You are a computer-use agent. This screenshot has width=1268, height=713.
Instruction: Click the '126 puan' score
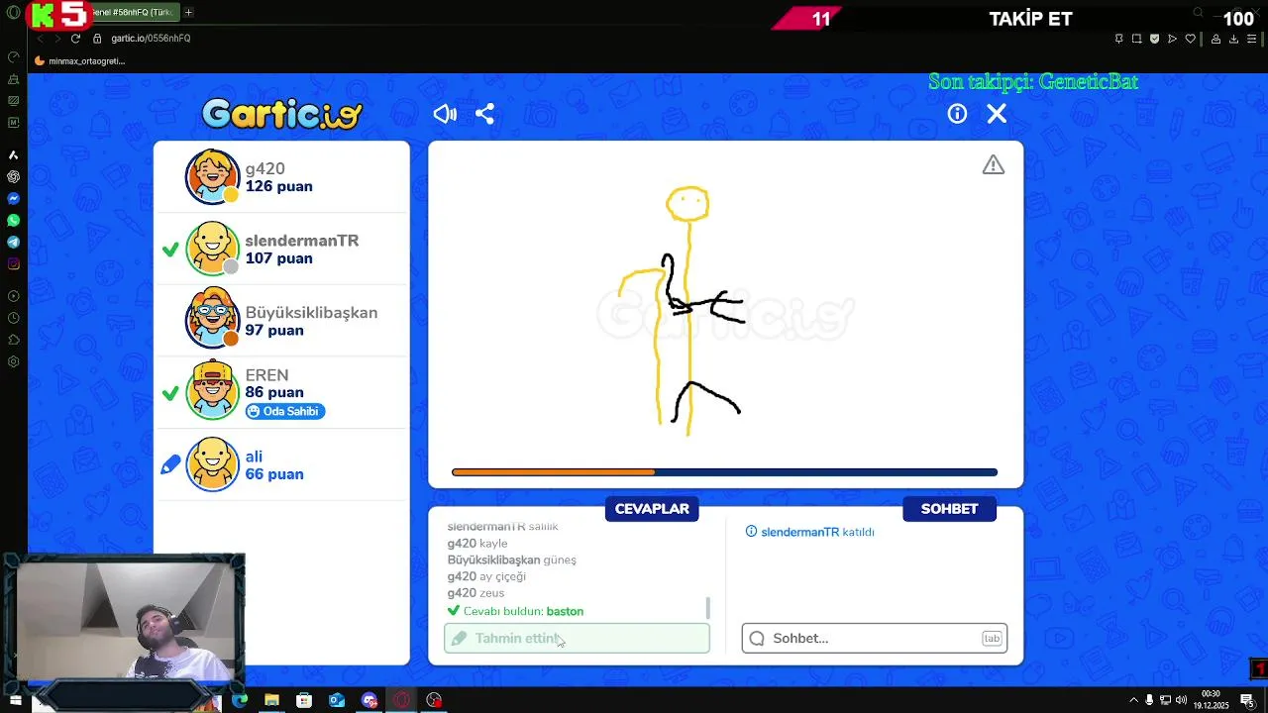pyautogui.click(x=278, y=186)
